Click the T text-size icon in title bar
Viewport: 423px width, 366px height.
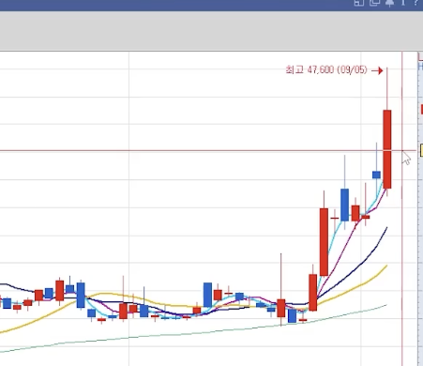pyautogui.click(x=403, y=3)
